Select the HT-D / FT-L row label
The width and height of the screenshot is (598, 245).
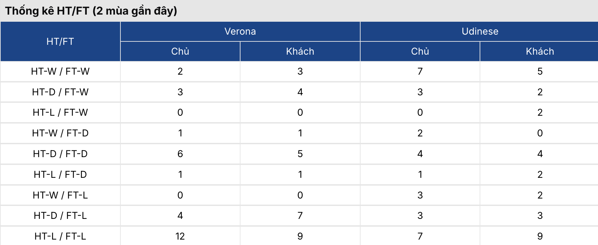tap(60, 215)
